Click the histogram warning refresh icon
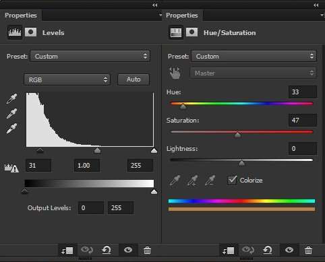This screenshot has height=262, width=325. (11, 168)
